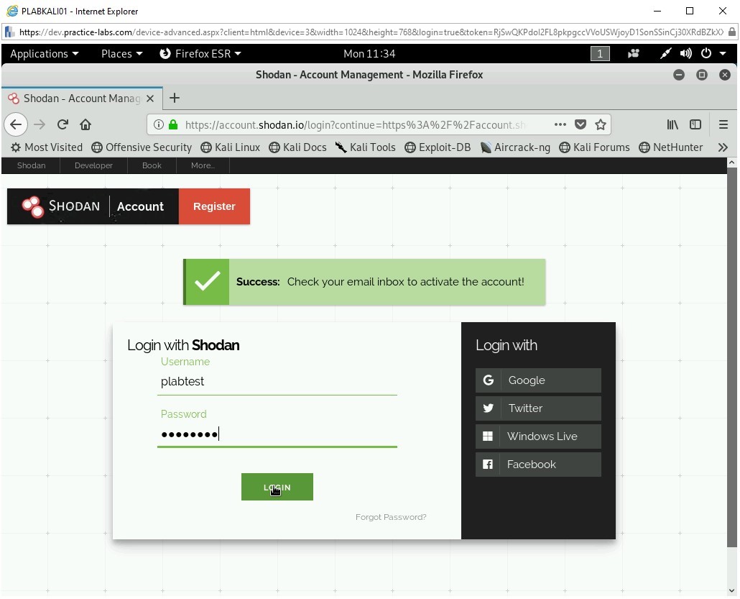Save the page to Pocket
The image size is (740, 599).
coord(581,124)
